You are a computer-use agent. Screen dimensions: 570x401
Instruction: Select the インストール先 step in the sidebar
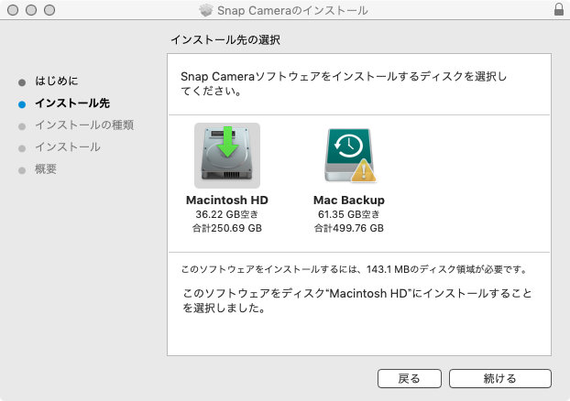click(72, 103)
